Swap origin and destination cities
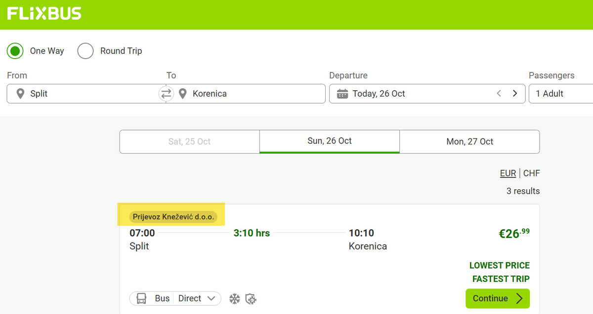The width and height of the screenshot is (593, 314). 166,93
